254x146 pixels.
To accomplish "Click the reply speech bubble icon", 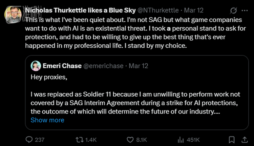I will (29, 140).
